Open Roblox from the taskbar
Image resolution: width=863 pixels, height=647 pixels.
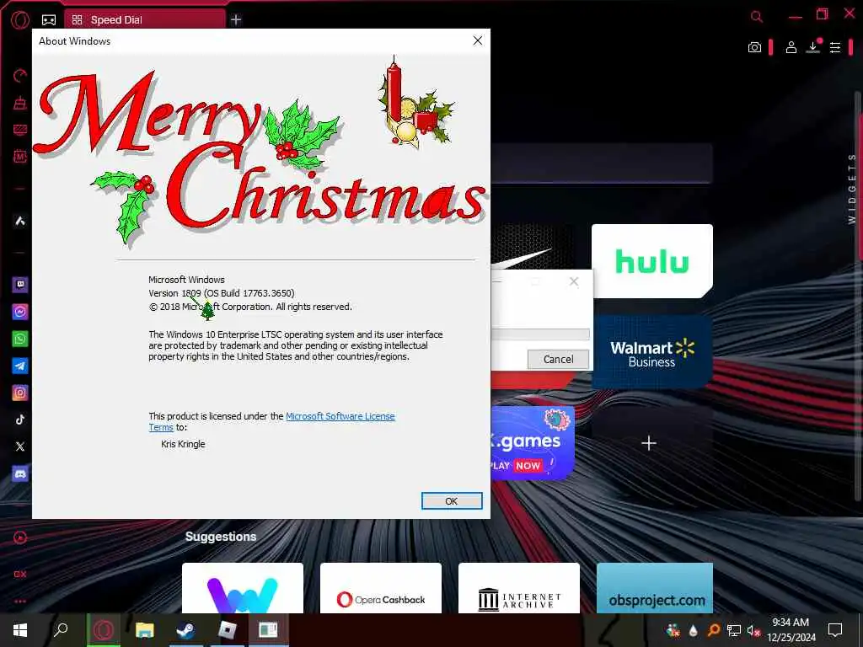227,630
